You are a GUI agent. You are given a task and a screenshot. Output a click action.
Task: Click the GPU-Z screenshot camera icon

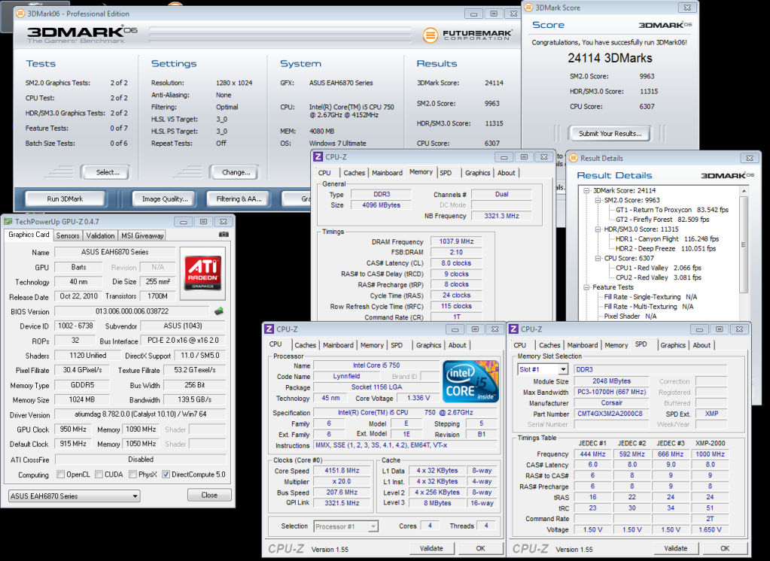coord(223,235)
